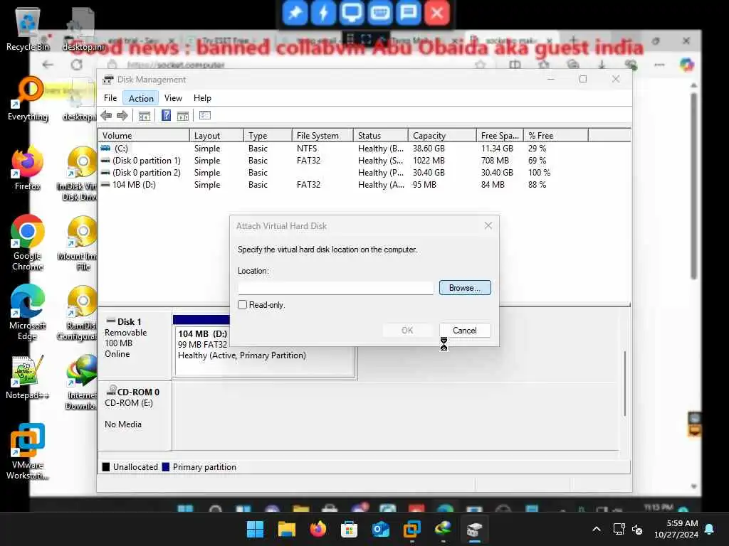Click the Disk 1 Removable disk label
This screenshot has height=546, width=729.
[x=135, y=345]
